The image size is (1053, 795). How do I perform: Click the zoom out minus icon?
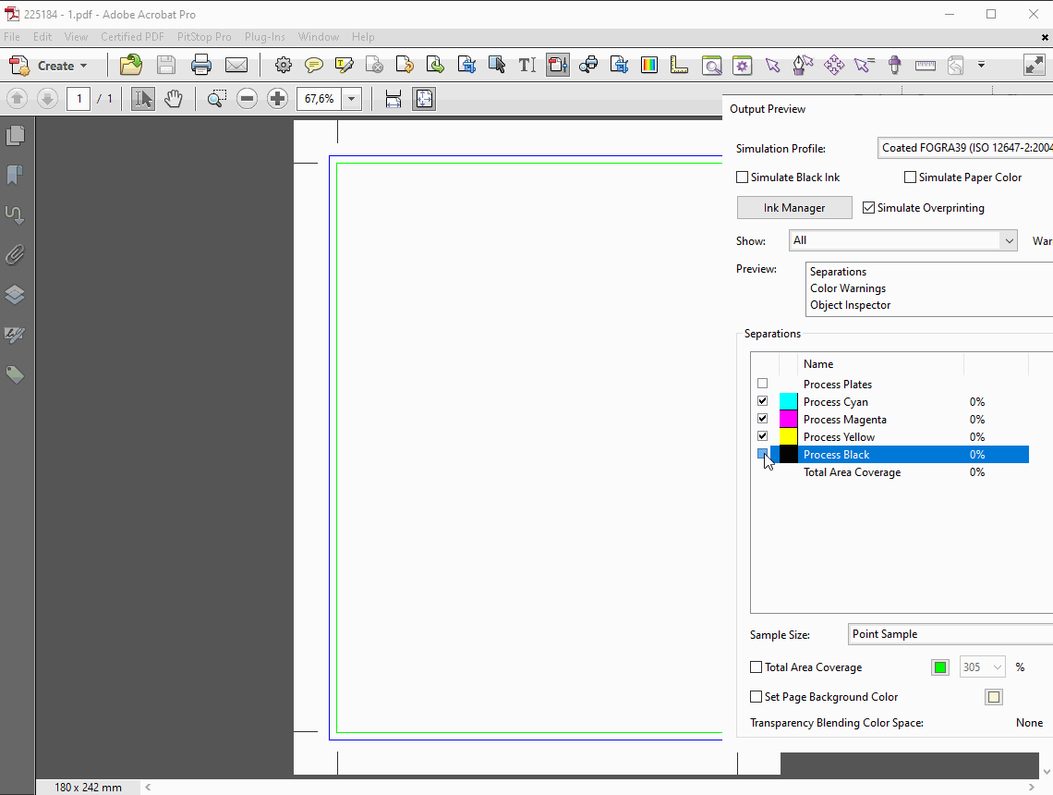pos(247,99)
